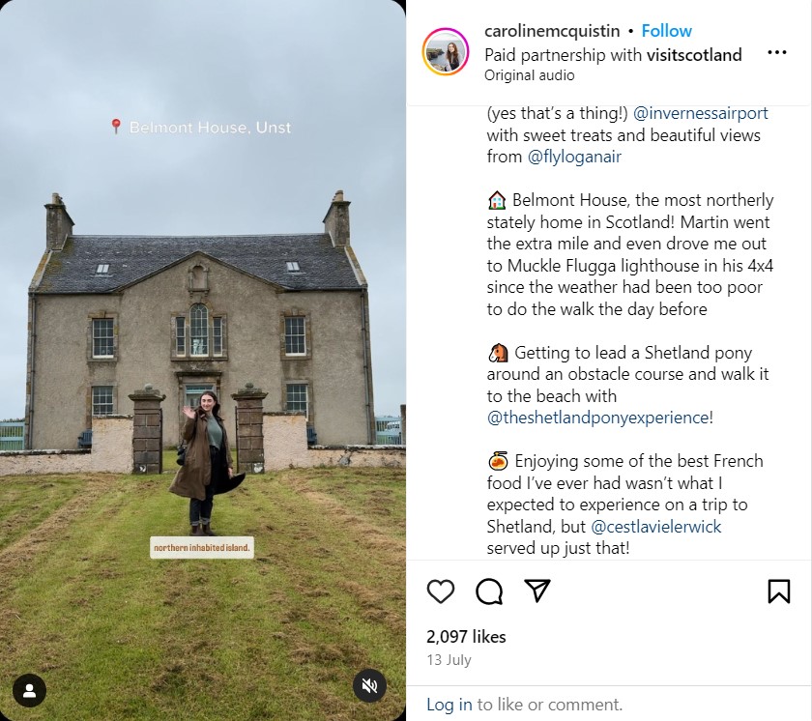The width and height of the screenshot is (812, 721).
Task: Follow carolinemcquistin
Action: tap(666, 31)
